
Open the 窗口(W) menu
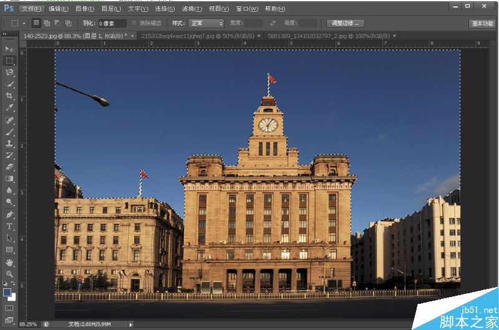pyautogui.click(x=247, y=9)
